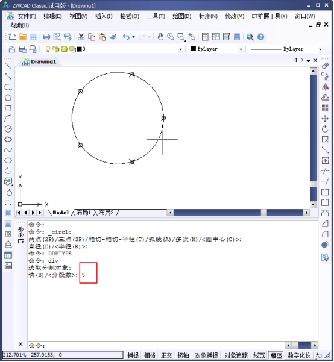The height and width of the screenshot is (362, 334).
Task: Select the Spline tool
Action: tap(8, 150)
